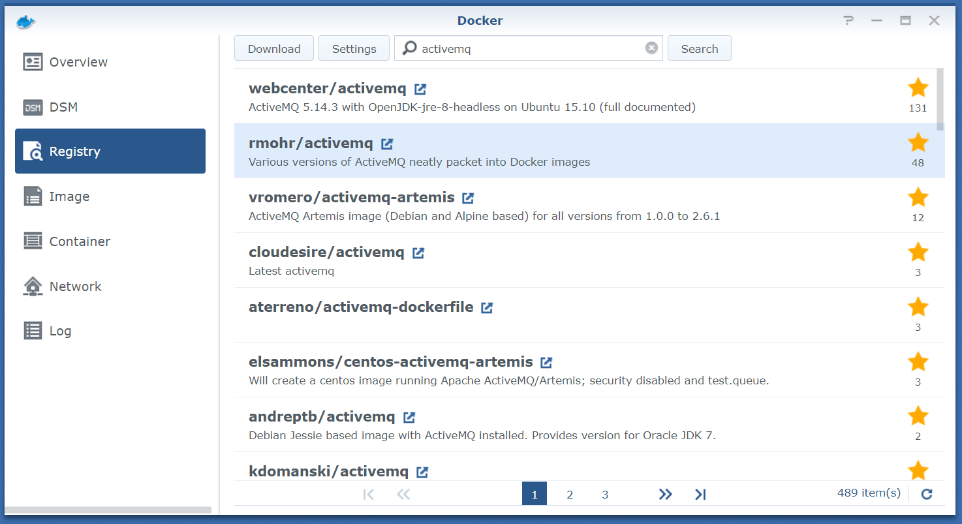The image size is (962, 524).
Task: Open webcenter/activemq external link icon
Action: [420, 88]
